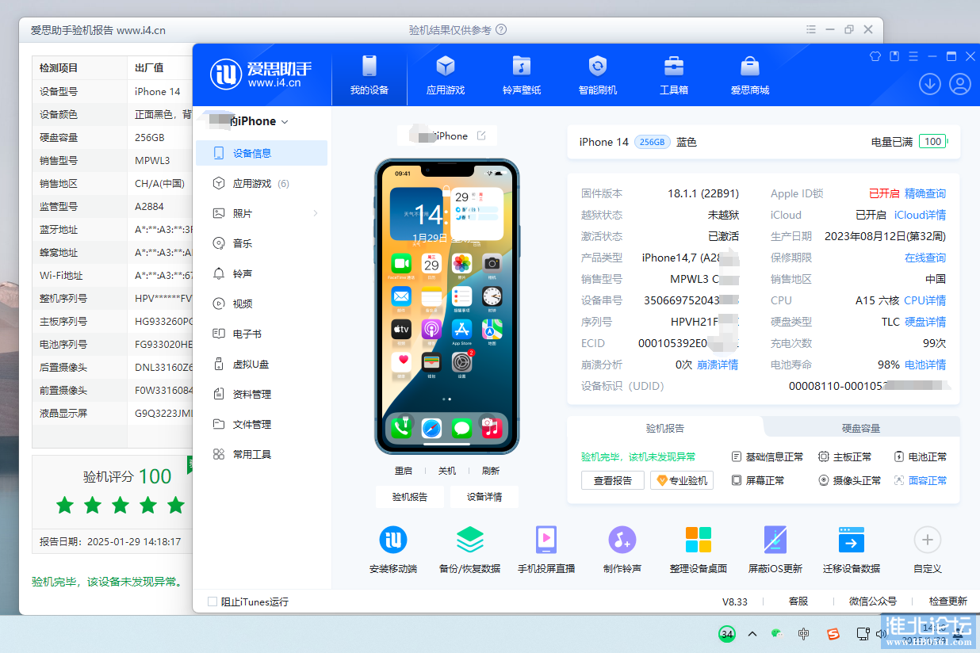Click the edit device name icon
This screenshot has height=653, width=980.
pyautogui.click(x=481, y=136)
